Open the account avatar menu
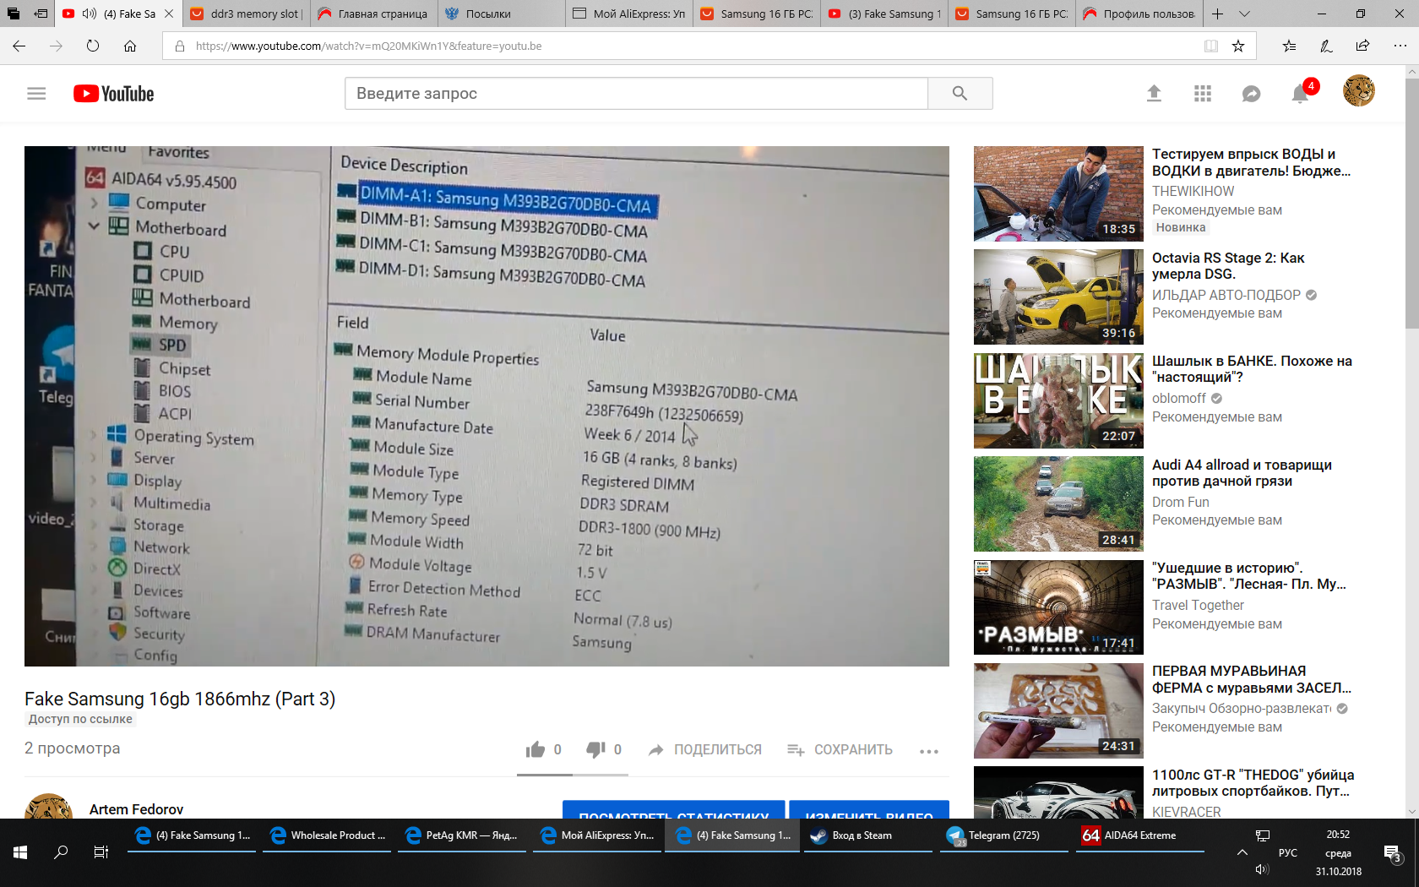 click(1359, 91)
